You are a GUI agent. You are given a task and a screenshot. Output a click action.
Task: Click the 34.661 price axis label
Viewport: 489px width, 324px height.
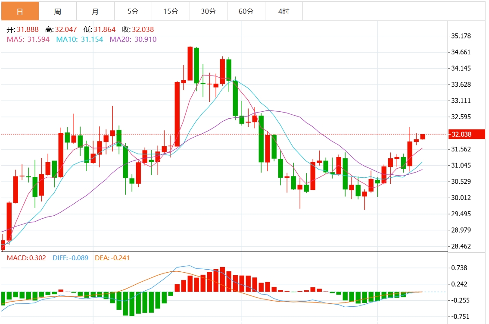pos(461,52)
